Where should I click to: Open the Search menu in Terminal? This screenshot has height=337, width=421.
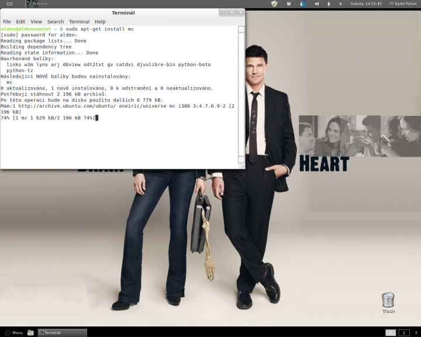point(56,22)
